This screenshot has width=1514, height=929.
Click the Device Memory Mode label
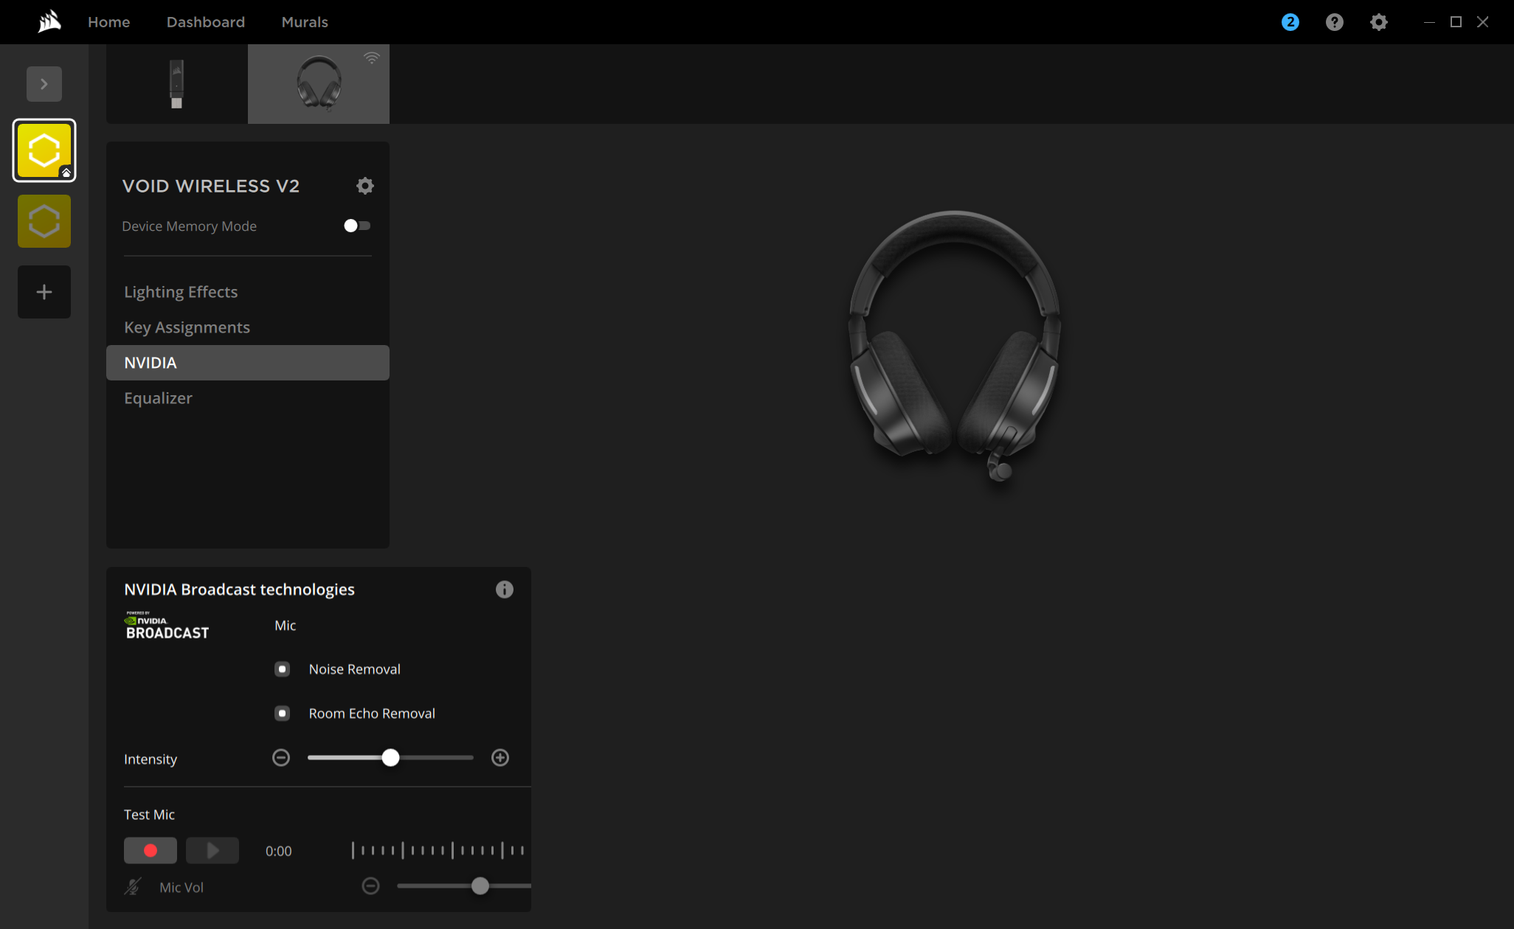pos(190,226)
